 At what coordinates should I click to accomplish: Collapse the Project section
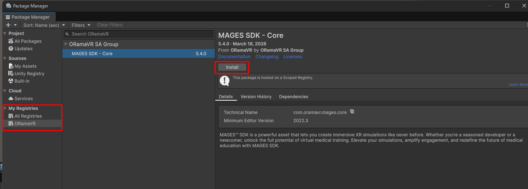(x=5, y=34)
